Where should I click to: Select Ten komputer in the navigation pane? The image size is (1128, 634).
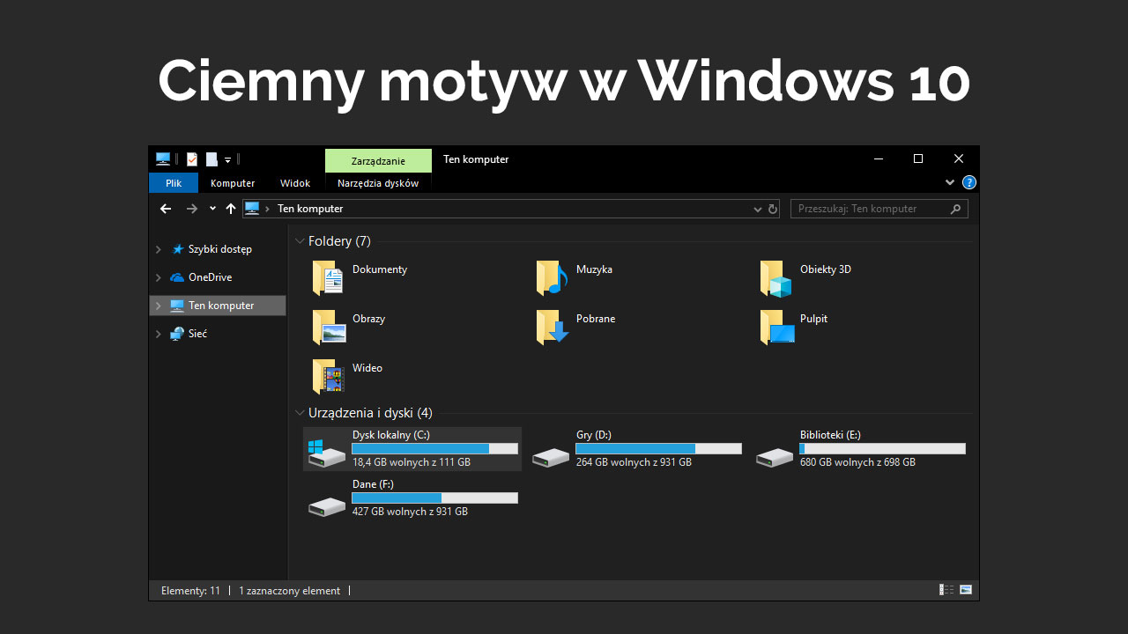pos(218,306)
